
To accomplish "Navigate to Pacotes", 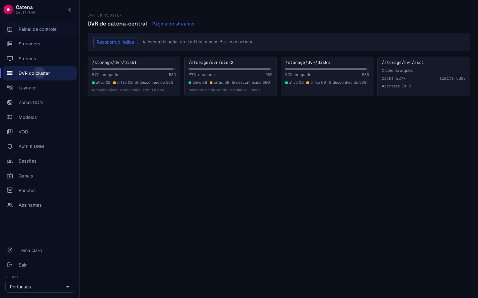I will coord(40,190).
